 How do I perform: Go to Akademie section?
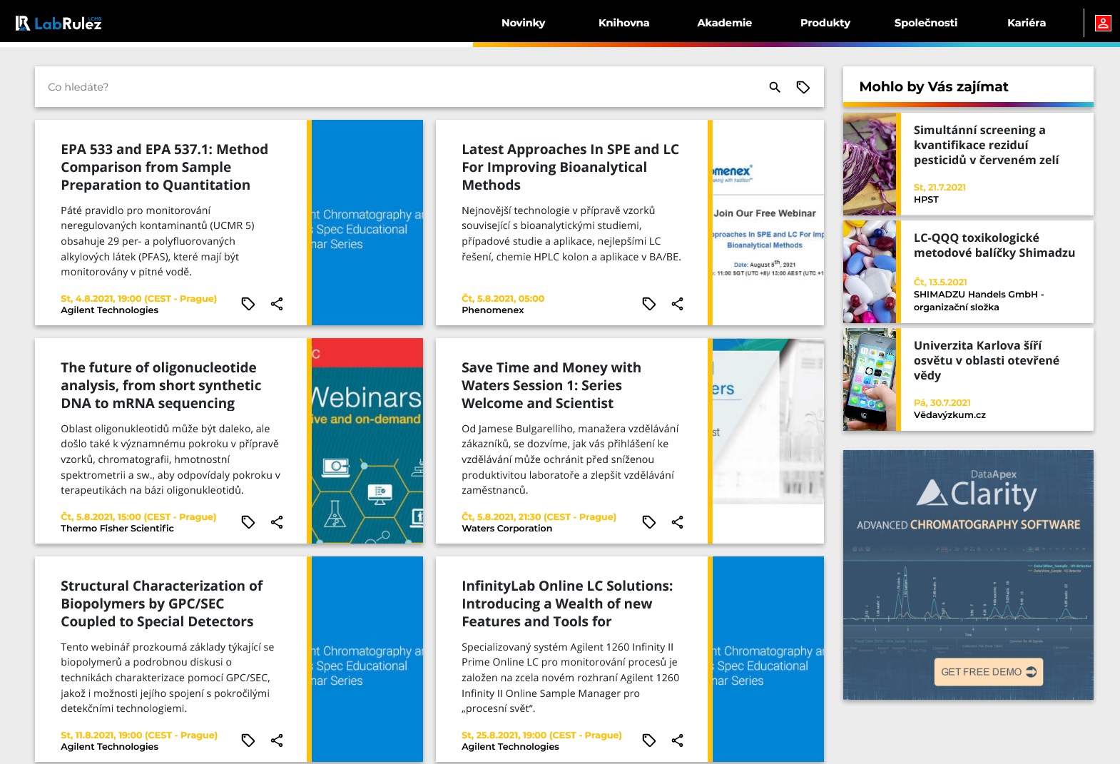(724, 23)
